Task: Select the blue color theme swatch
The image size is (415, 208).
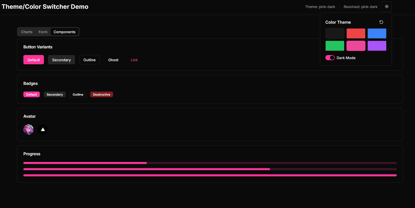Action: tap(377, 33)
